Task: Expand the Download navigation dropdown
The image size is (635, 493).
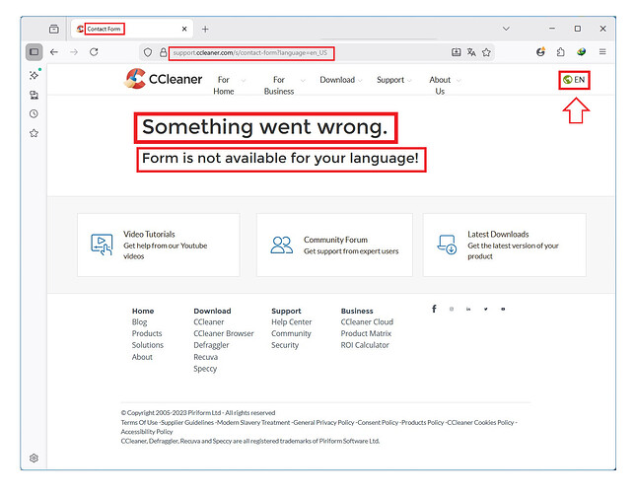Action: [x=340, y=80]
